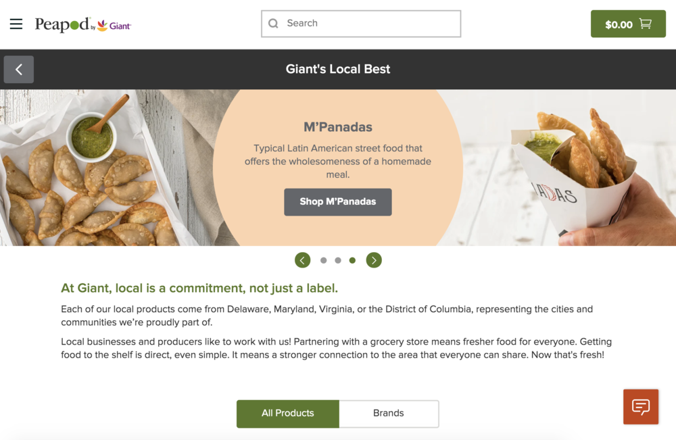Jump to second carousel slide dot

pos(338,260)
